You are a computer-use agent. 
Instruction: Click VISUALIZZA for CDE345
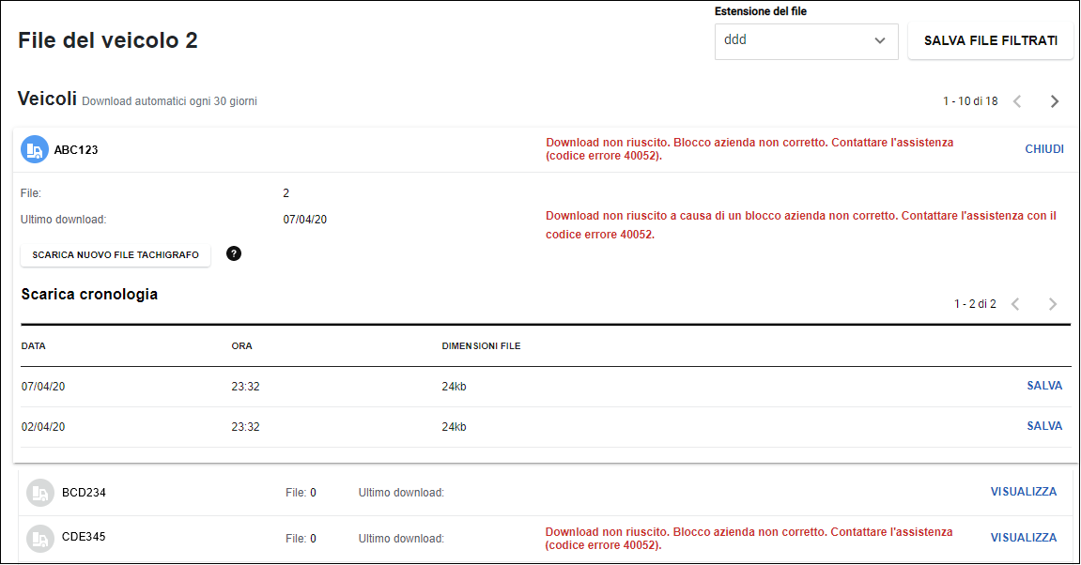(x=1023, y=538)
